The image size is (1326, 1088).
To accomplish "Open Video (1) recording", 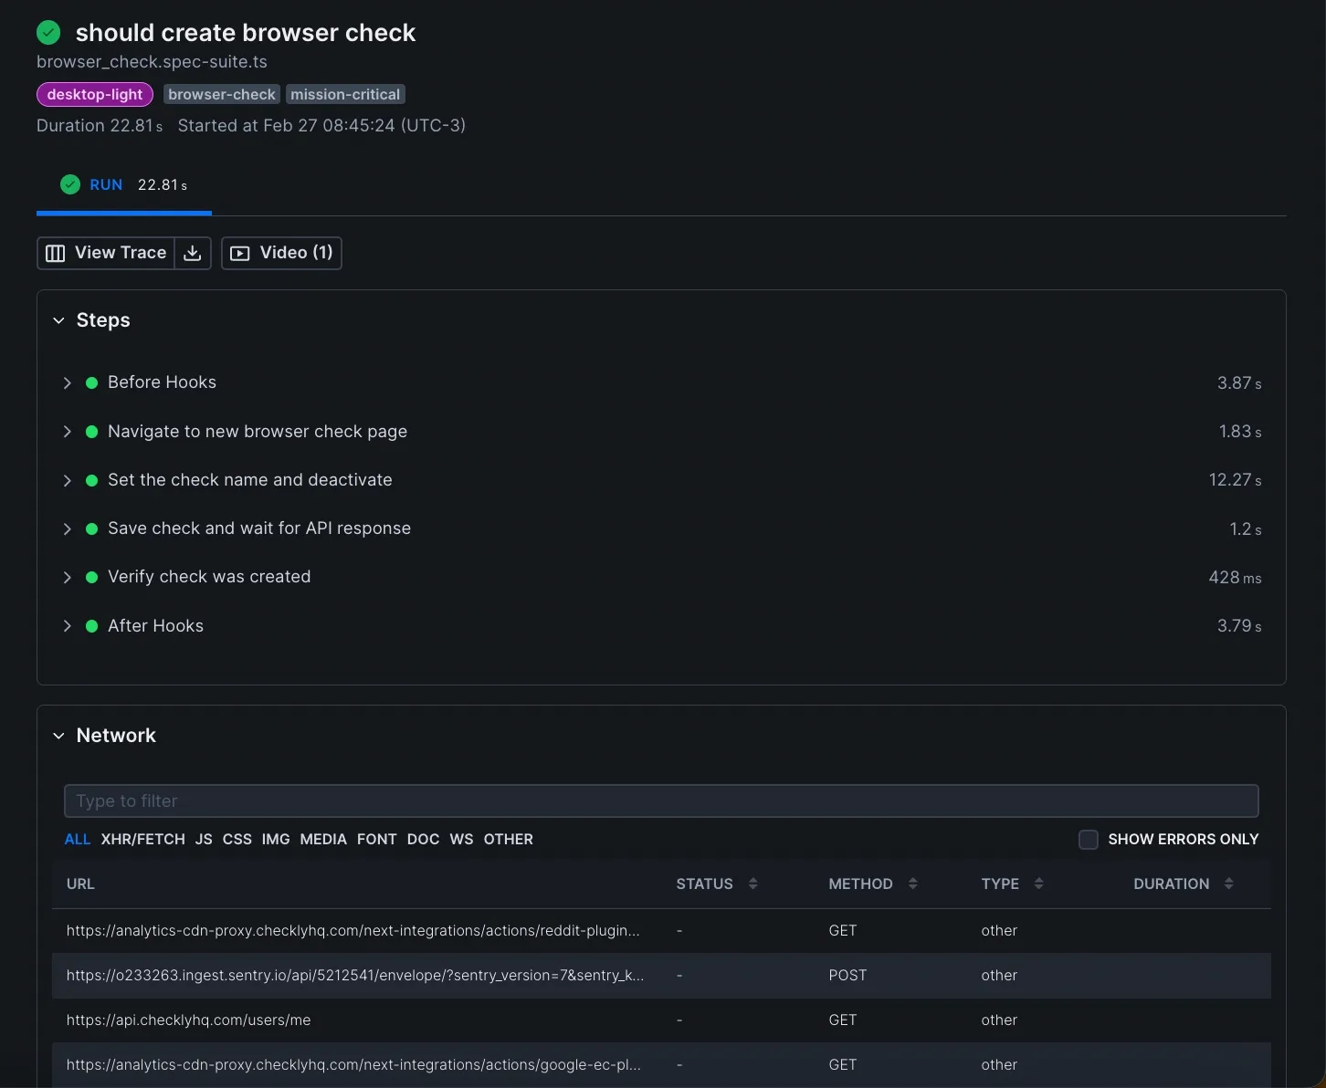I will point(281,254).
